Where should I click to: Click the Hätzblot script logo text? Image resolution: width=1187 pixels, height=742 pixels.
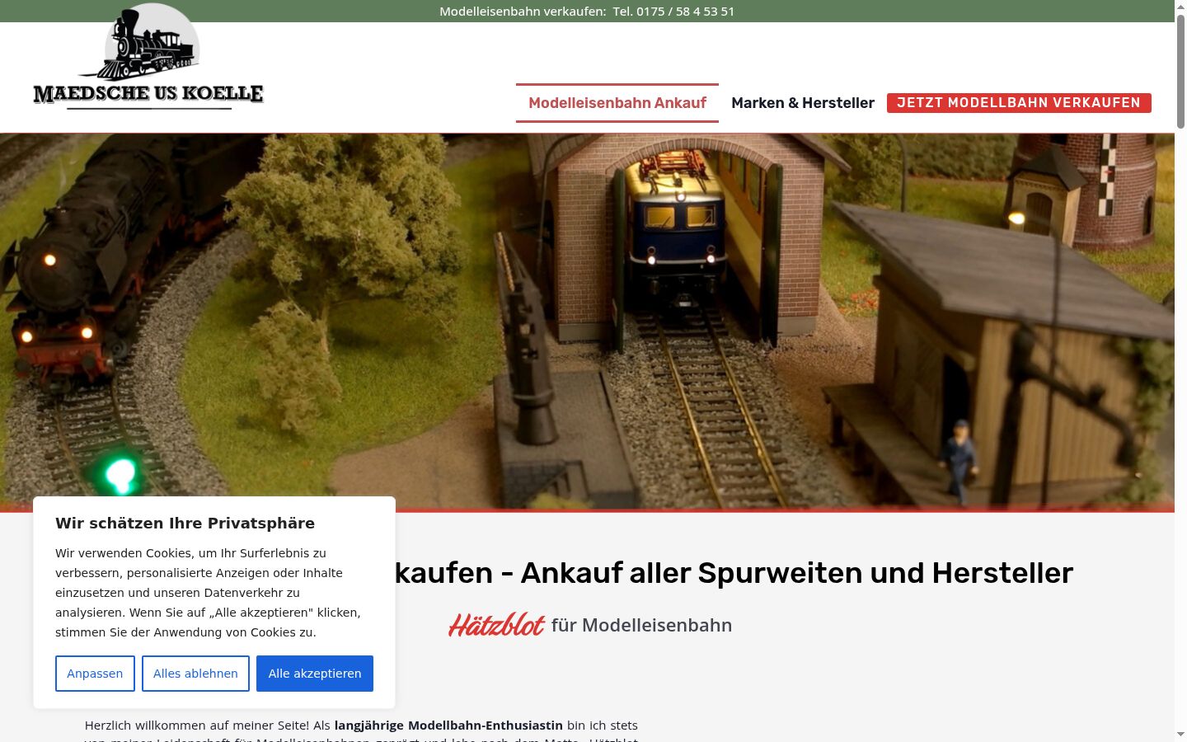point(496,625)
